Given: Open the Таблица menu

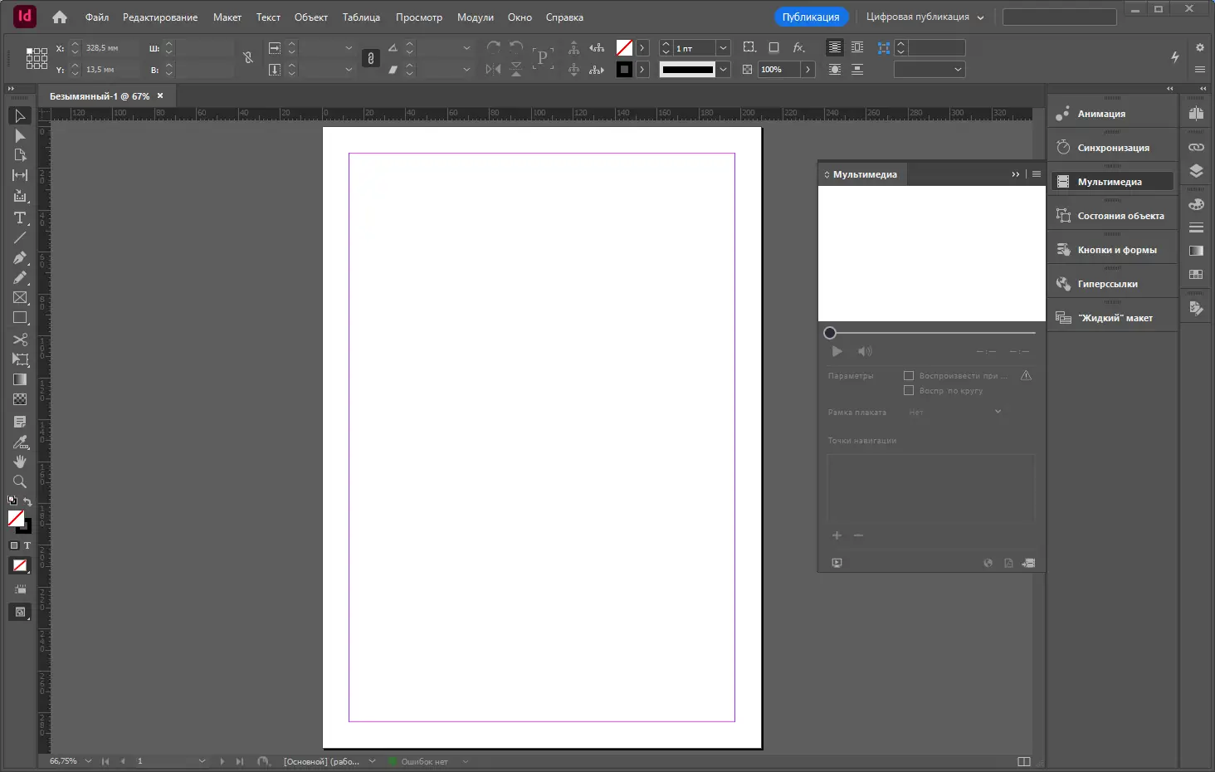Looking at the screenshot, I should 361,17.
